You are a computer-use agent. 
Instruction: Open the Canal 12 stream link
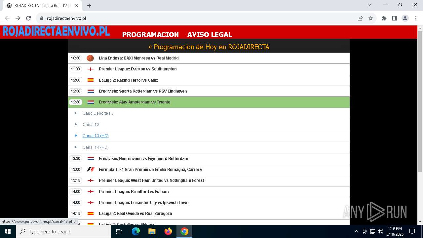[91, 125]
